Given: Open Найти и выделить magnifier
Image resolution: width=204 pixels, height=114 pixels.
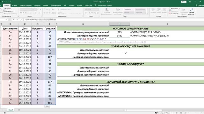Looking at the screenshot, I should pos(191,9).
